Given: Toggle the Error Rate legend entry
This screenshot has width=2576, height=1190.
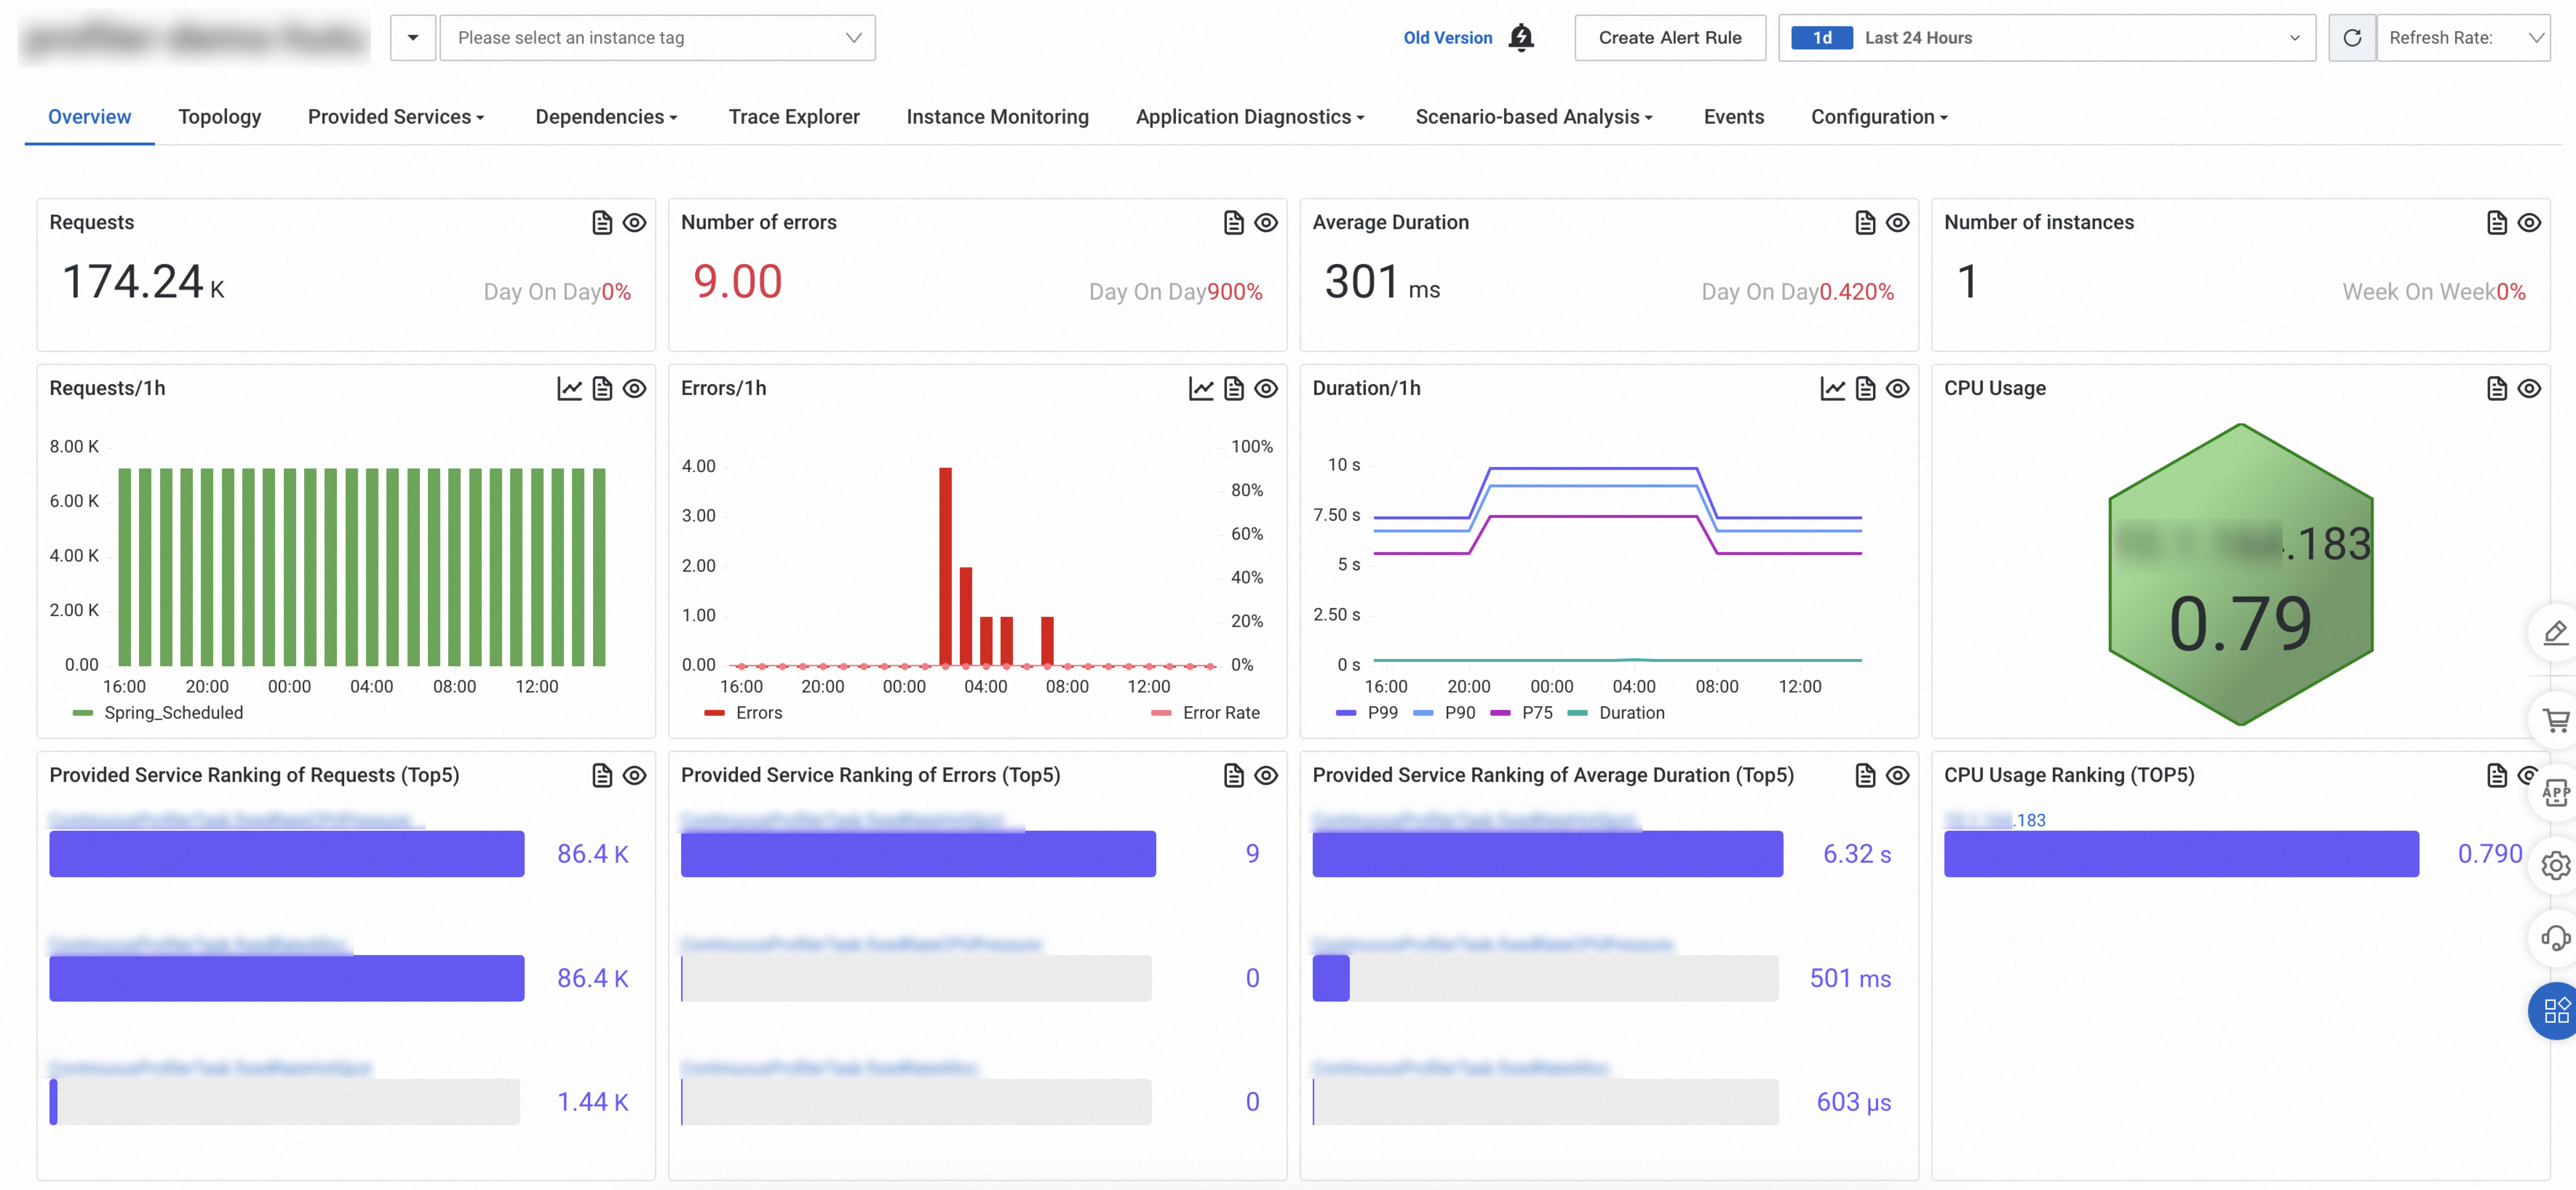Looking at the screenshot, I should pyautogui.click(x=1205, y=712).
